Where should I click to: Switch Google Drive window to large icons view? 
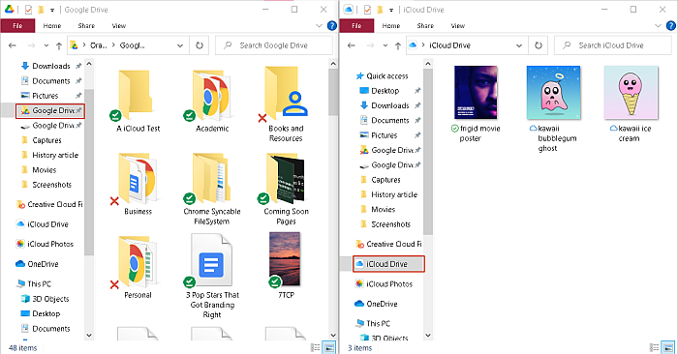329,347
